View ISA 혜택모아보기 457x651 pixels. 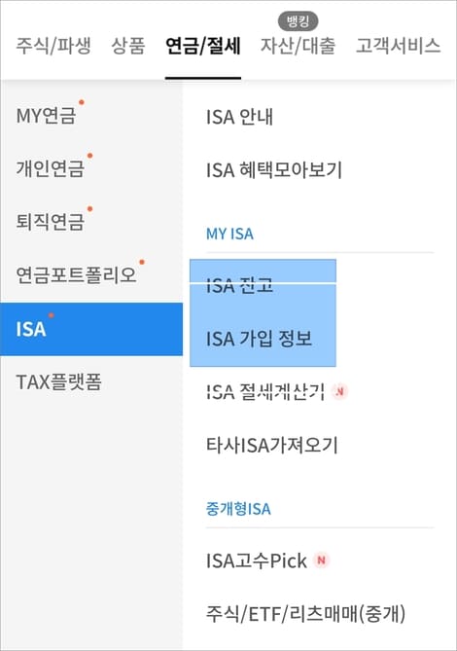pos(274,170)
